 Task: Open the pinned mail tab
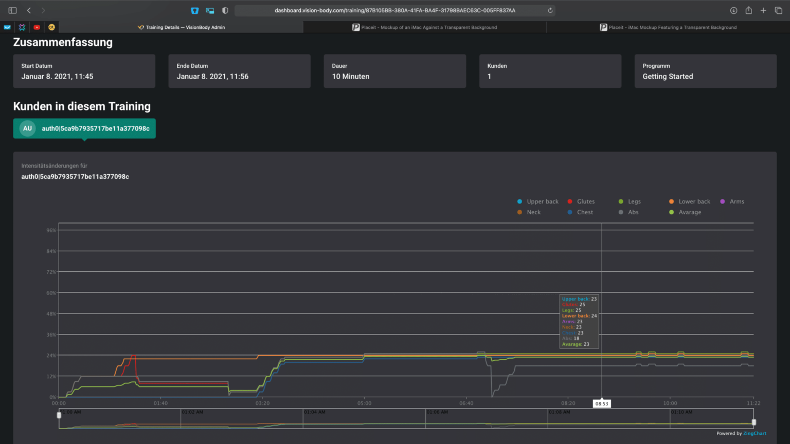pyautogui.click(x=7, y=27)
